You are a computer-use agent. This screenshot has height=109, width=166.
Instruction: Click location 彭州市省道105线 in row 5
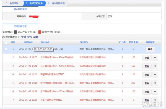tap(58, 83)
